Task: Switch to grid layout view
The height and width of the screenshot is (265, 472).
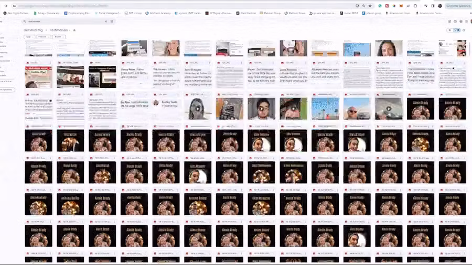Action: (457, 30)
